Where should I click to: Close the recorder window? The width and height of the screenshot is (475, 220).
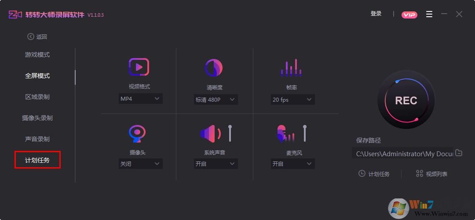(x=459, y=14)
